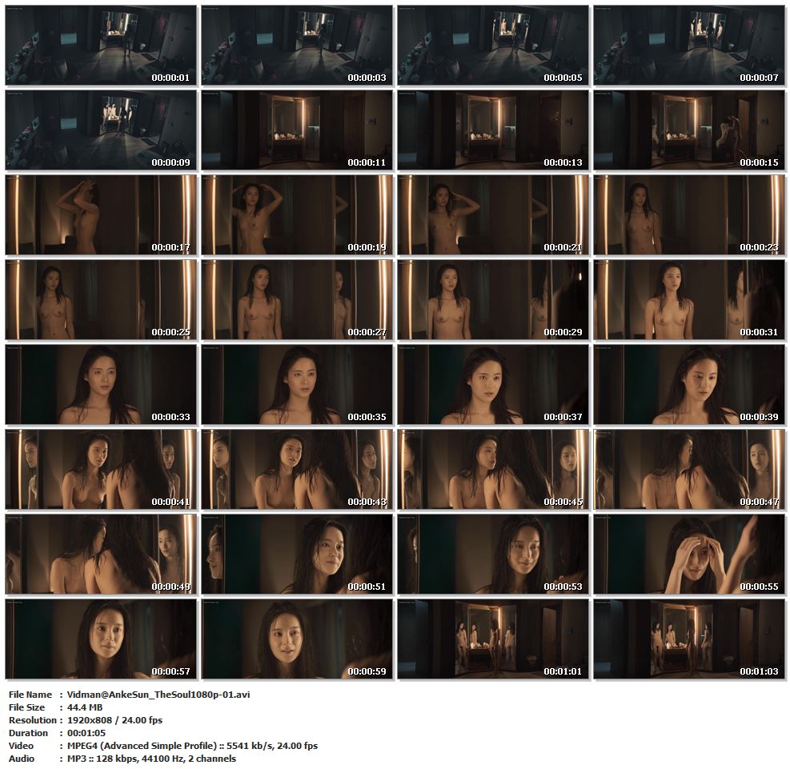Screen dimensions: 790x769
Task: Select the frame stamped 00:00:55
Action: pos(688,554)
